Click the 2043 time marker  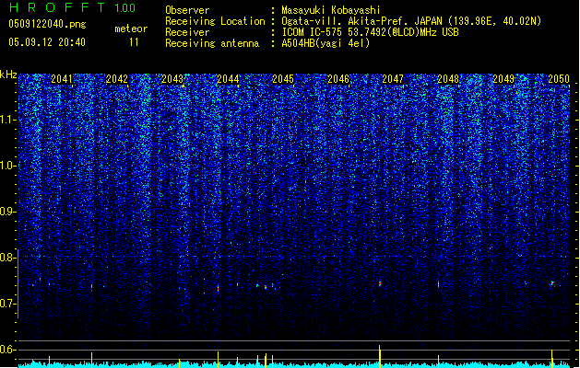(172, 79)
